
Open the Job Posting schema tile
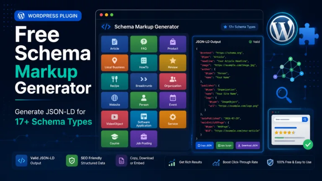(144, 139)
